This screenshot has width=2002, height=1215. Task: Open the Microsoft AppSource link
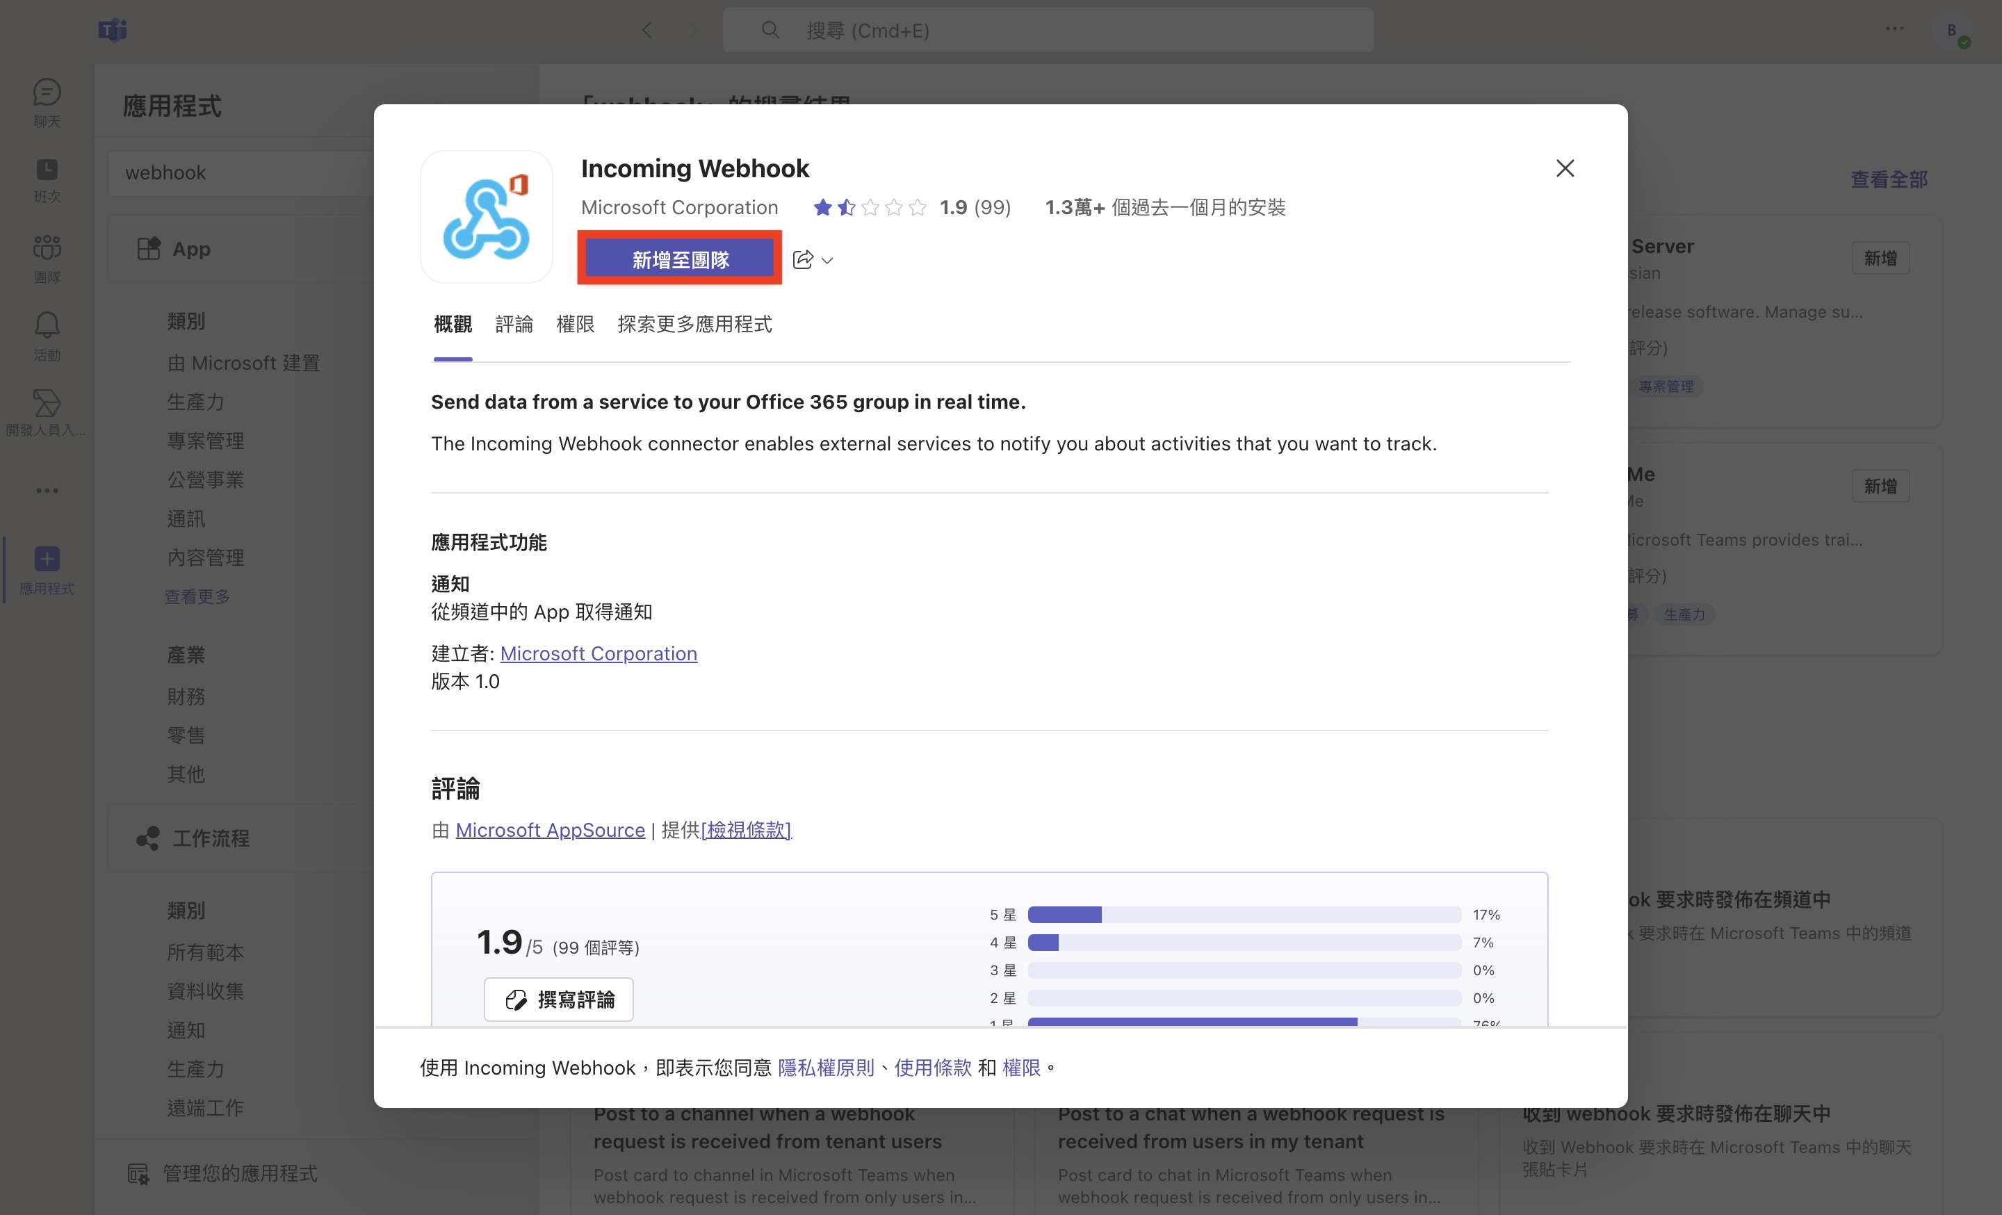point(550,829)
